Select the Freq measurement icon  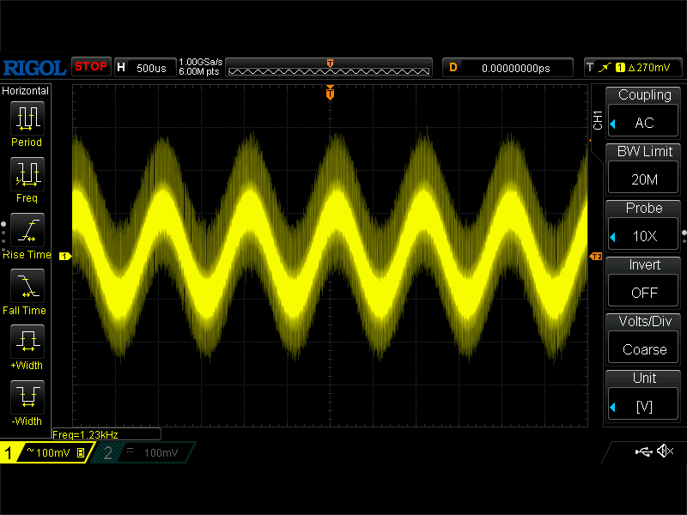pos(26,173)
